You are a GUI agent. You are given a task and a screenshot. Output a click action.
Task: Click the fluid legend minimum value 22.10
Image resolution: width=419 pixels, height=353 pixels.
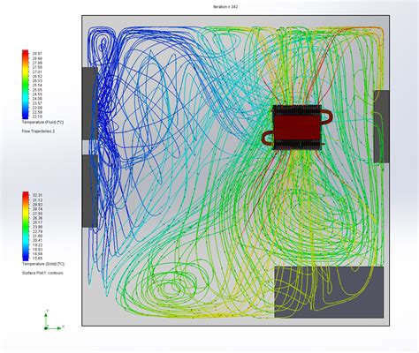[37, 116]
